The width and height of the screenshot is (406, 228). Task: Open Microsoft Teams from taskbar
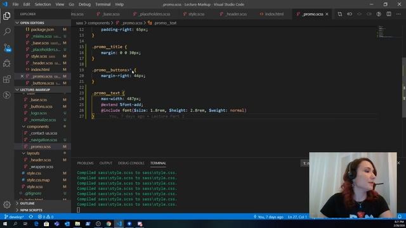click(x=56, y=224)
